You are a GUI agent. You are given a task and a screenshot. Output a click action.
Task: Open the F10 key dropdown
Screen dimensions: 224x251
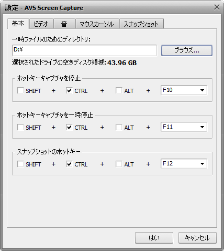pos(184,90)
